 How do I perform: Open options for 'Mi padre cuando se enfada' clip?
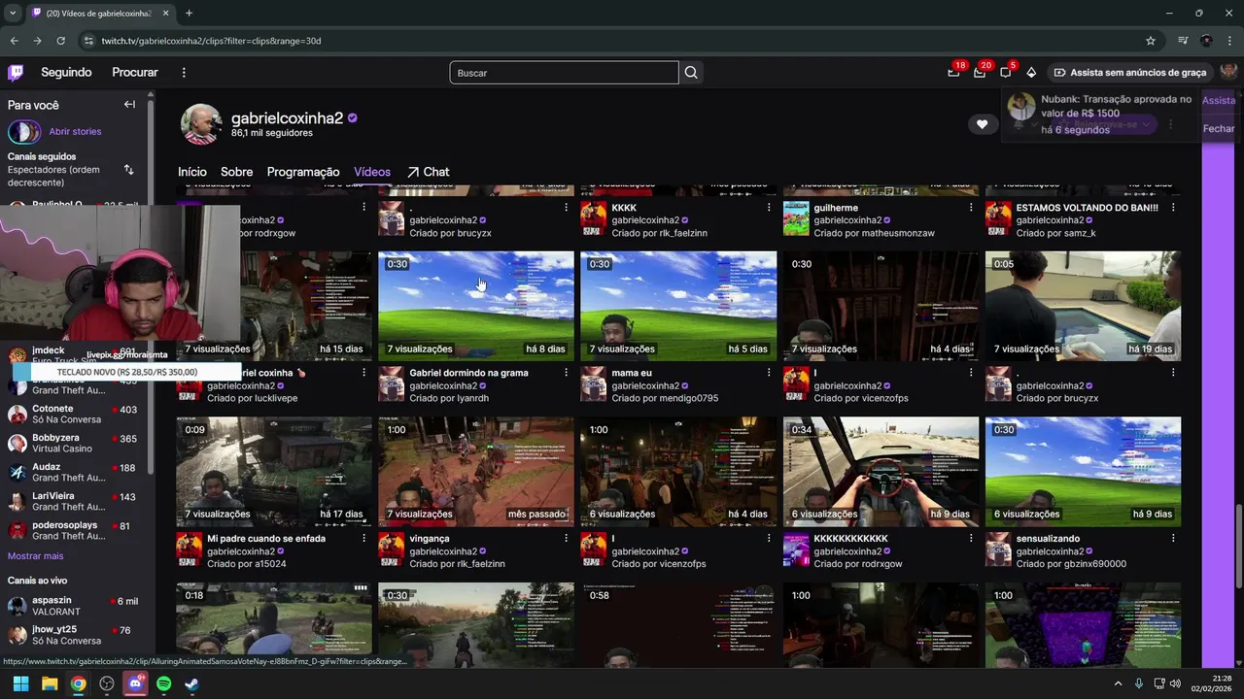click(364, 539)
